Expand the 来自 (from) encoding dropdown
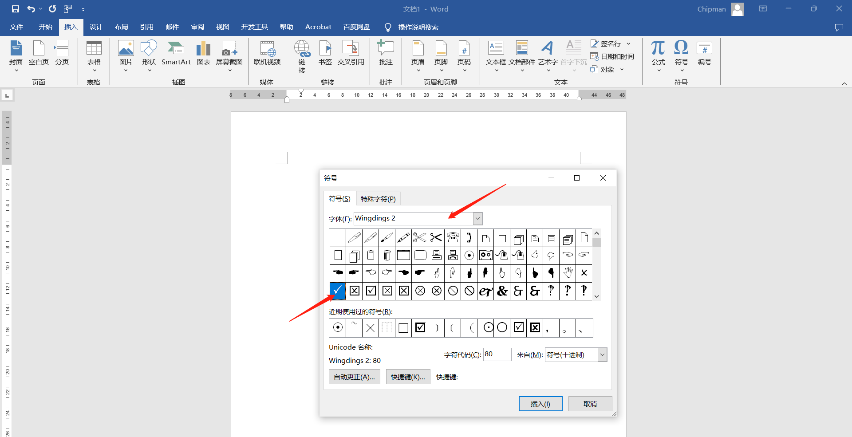 [602, 354]
